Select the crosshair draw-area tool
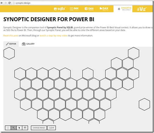154x133 pixels. click(8, 128)
